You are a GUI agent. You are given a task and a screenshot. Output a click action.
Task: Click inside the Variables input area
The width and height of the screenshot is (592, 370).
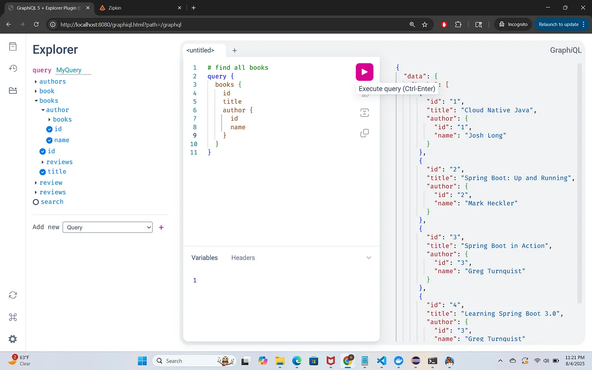pos(262,280)
